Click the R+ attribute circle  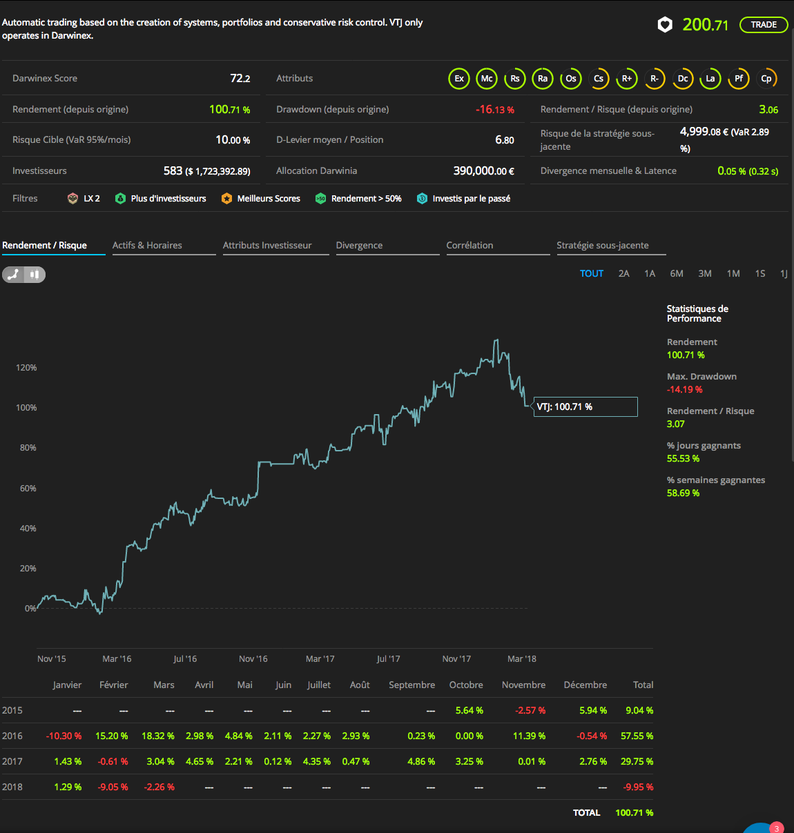point(627,79)
